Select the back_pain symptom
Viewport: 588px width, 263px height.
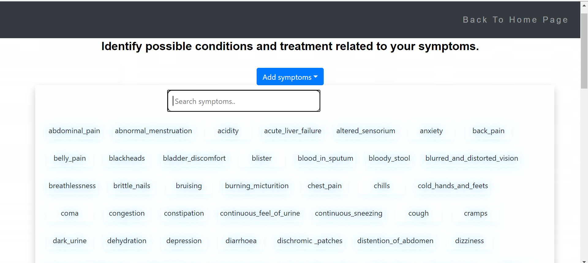point(488,131)
